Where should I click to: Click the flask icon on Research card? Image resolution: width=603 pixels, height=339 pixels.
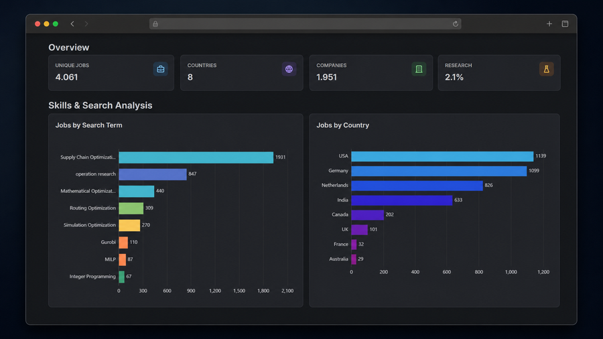pos(547,69)
